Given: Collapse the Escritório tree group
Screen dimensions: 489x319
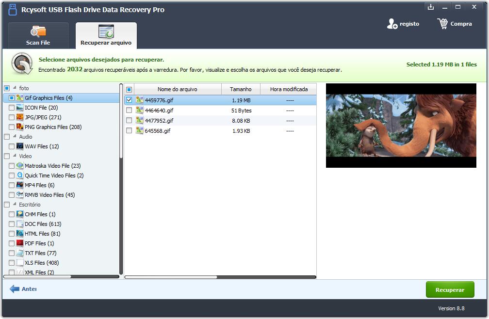Looking at the screenshot, I should 15,205.
